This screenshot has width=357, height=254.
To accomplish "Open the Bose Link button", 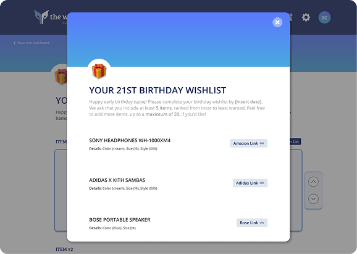I will click(x=252, y=222).
